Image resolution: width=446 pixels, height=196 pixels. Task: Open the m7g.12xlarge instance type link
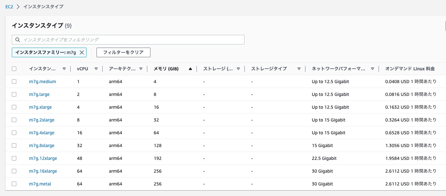pyautogui.click(x=43, y=158)
